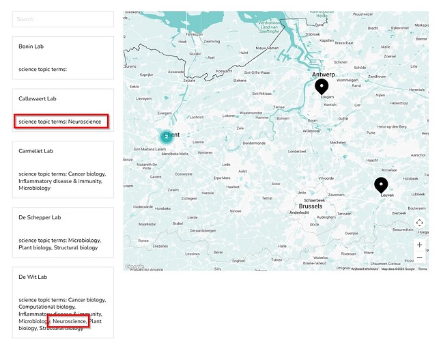Viewport: 441px width, 341px height.
Task: Click the Waterloo label on the map
Action: 321,258
